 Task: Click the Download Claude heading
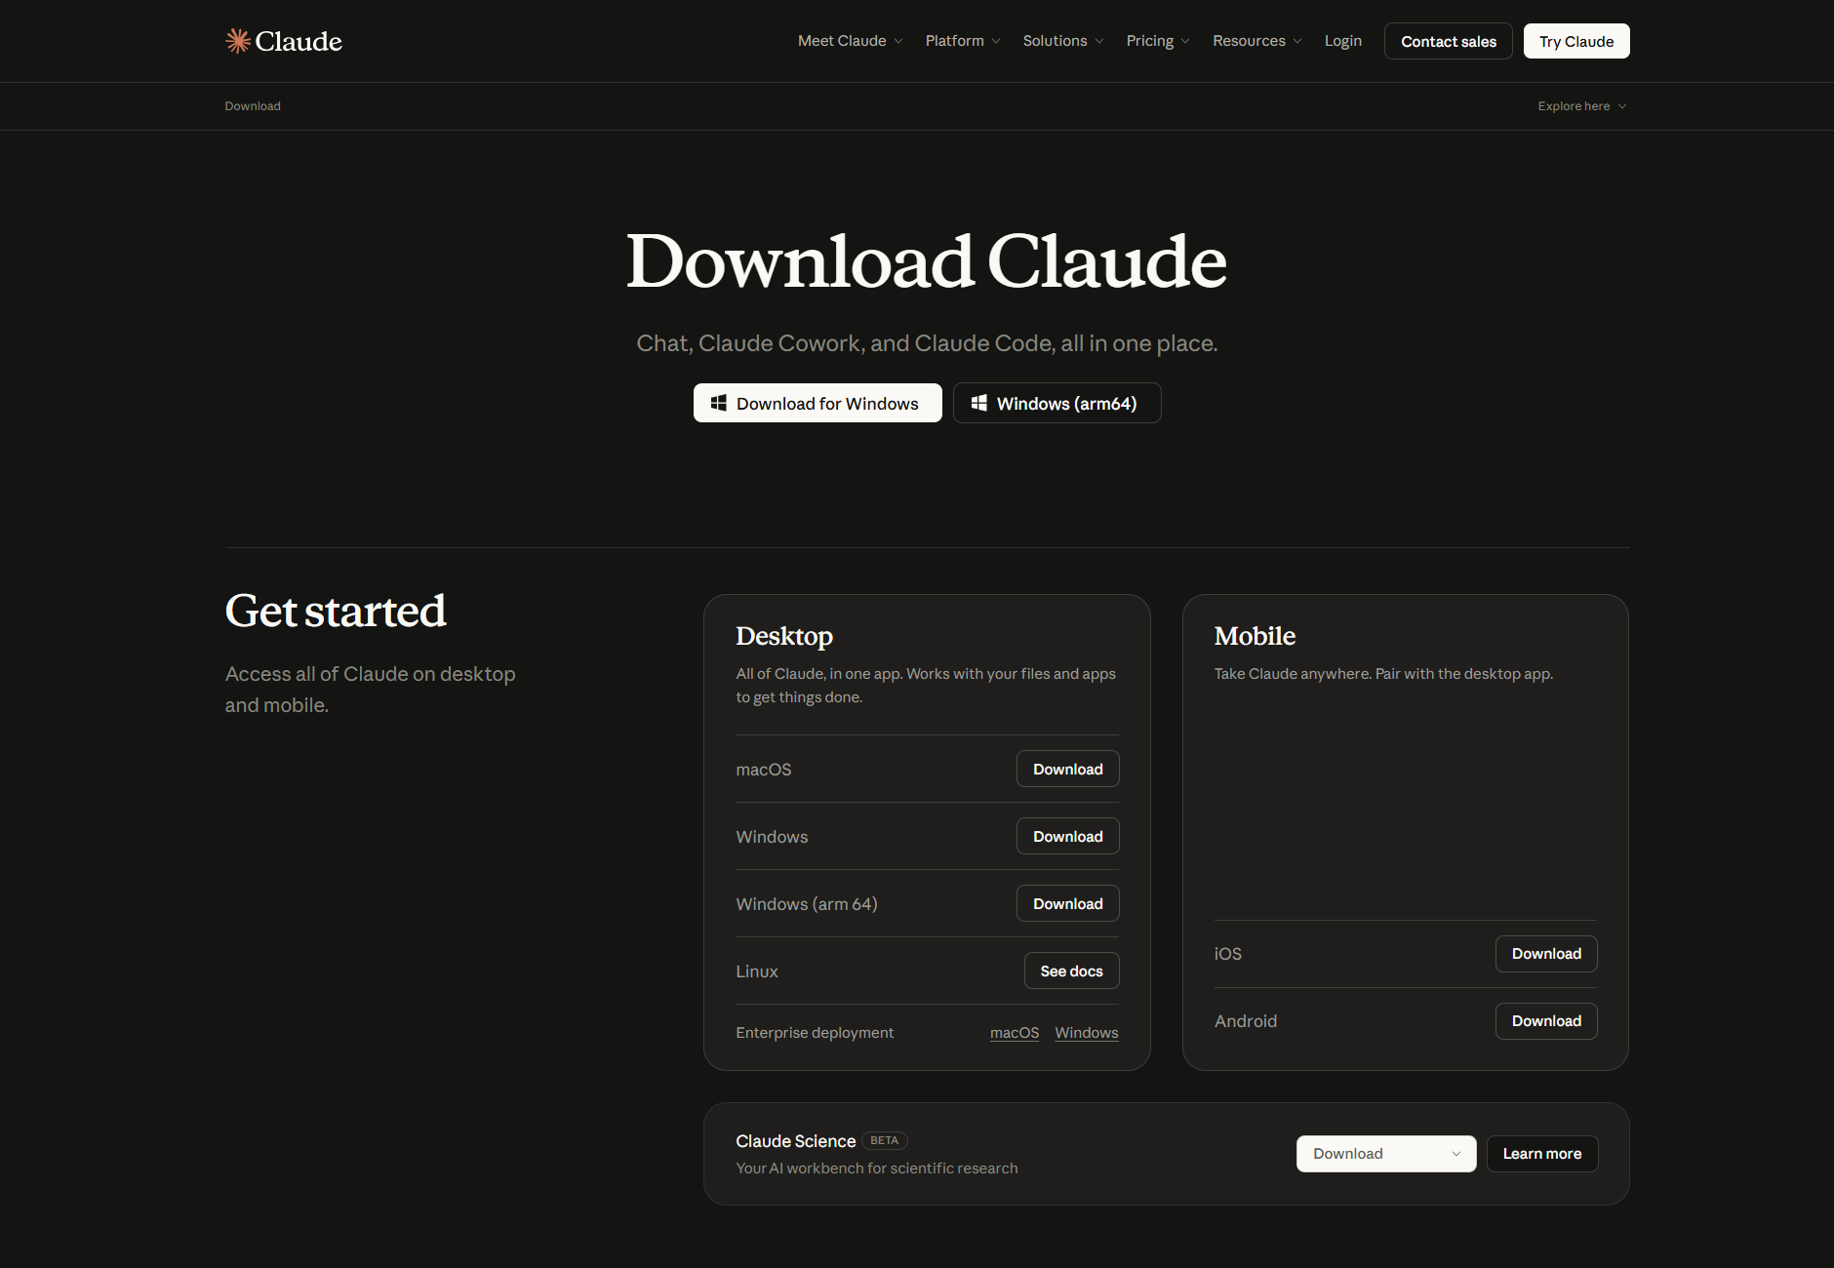(x=926, y=261)
